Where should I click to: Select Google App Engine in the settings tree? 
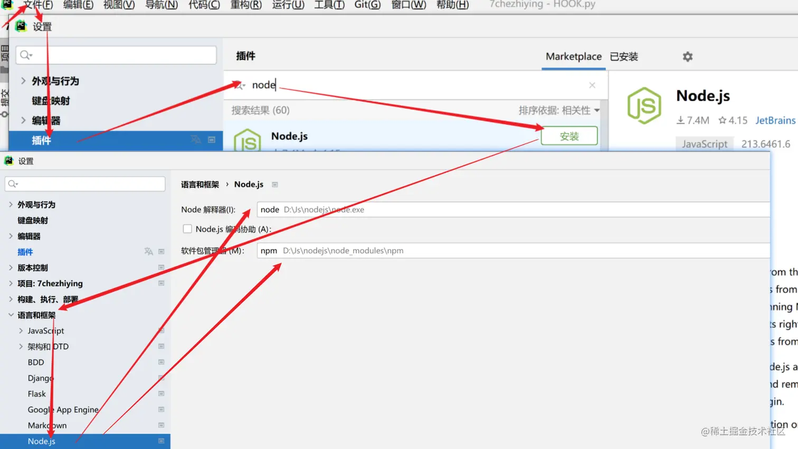[63, 410]
